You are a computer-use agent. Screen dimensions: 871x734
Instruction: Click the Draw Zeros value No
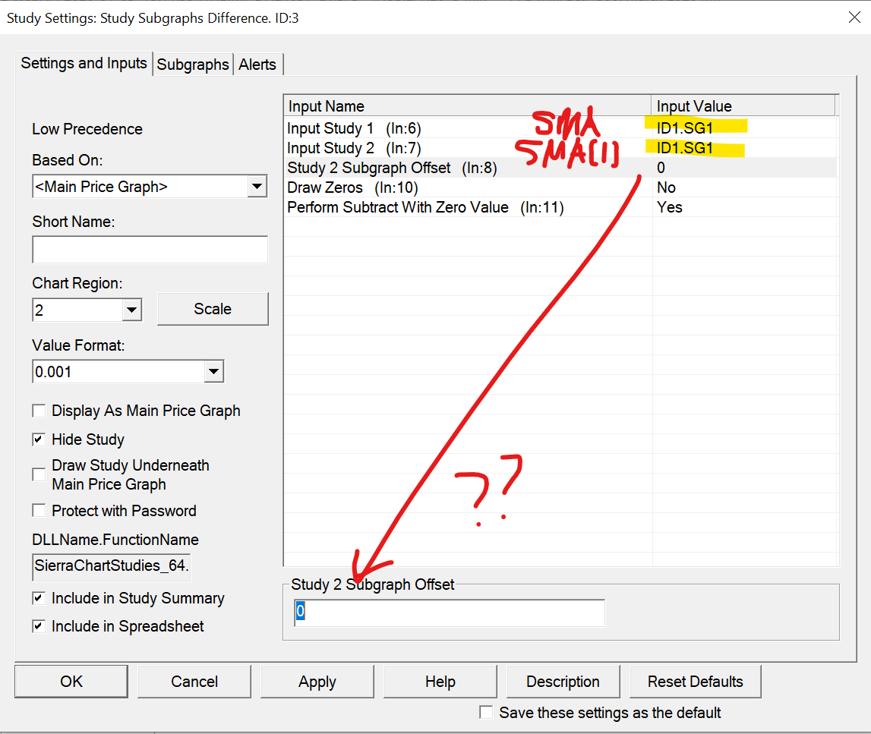click(x=666, y=187)
